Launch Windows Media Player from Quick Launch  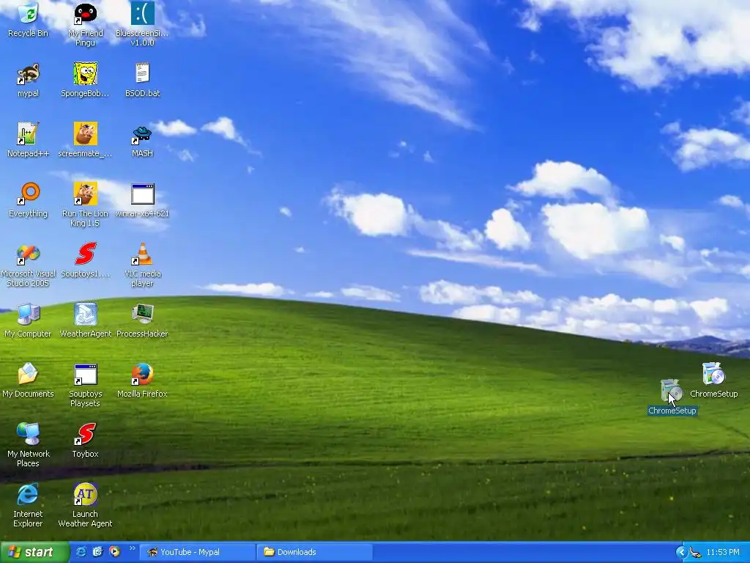point(115,552)
